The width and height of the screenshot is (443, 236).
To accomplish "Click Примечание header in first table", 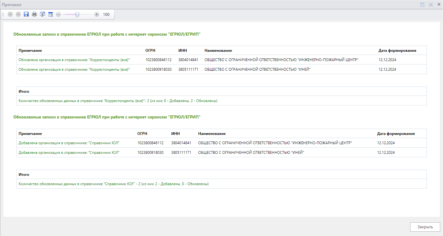I will pos(30,51).
